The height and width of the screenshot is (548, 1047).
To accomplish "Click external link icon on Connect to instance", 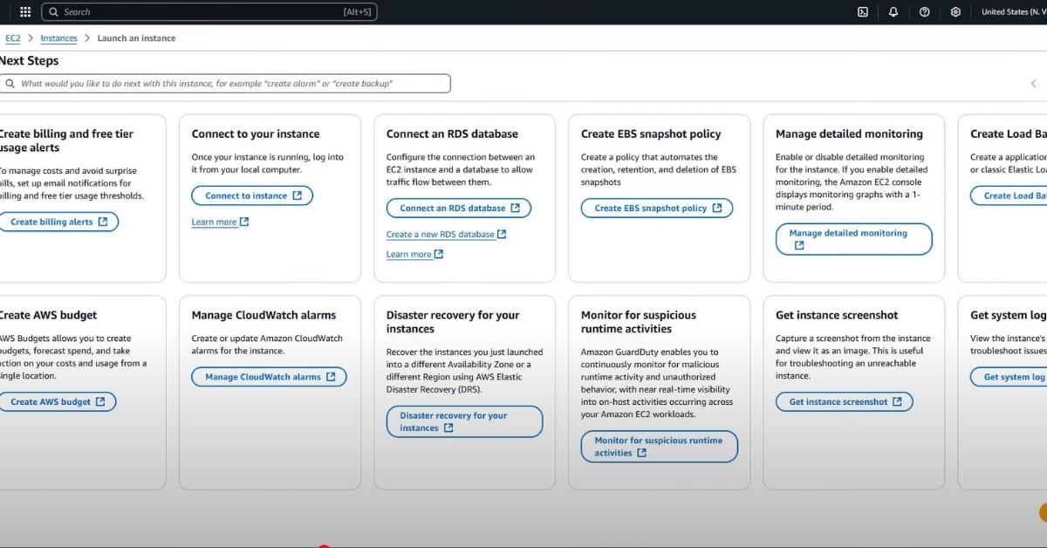I will coord(297,195).
